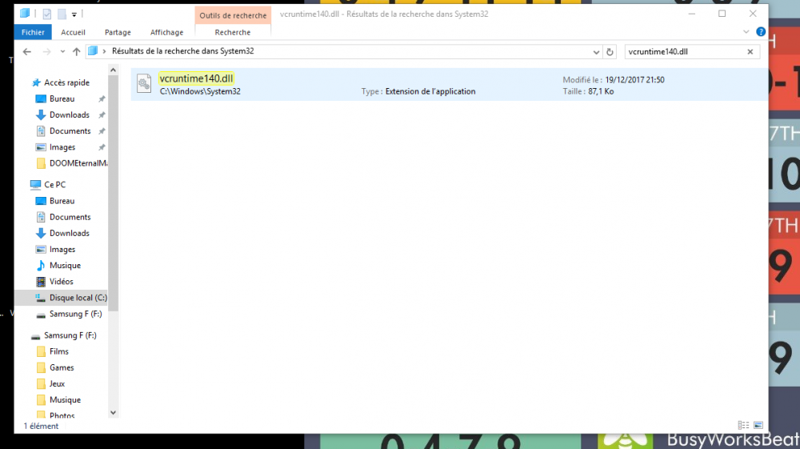
Task: Go back with the left arrow
Action: [x=27, y=51]
